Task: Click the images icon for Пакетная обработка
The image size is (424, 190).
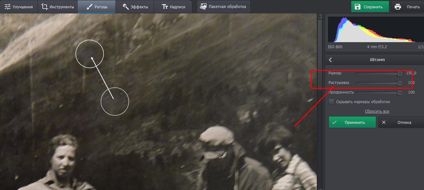Action: tap(203, 6)
